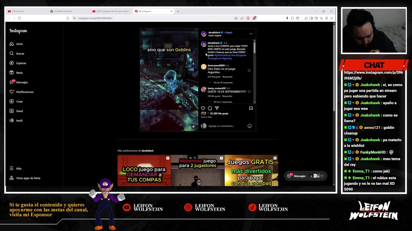Reply to benja_motas420 with Responder

[227, 96]
